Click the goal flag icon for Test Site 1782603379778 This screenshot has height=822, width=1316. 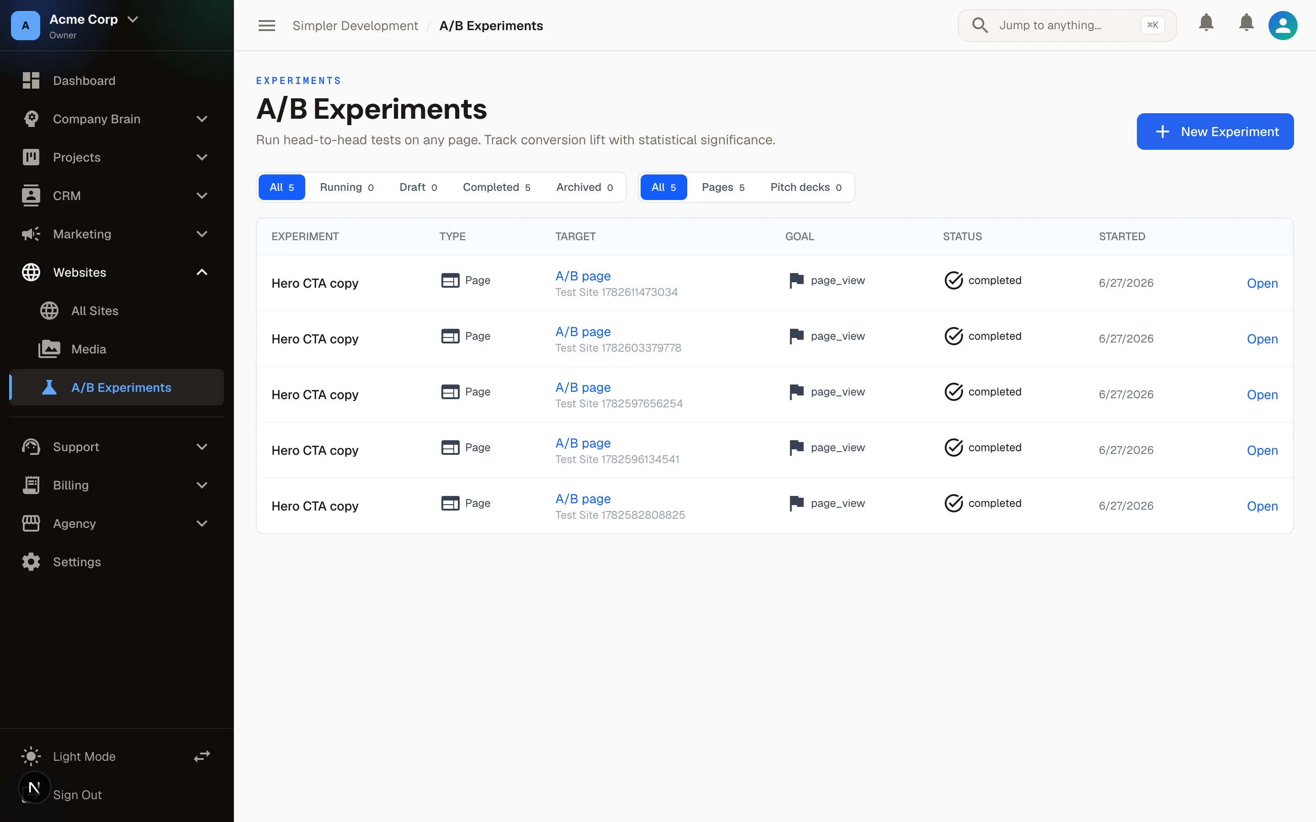click(x=796, y=336)
